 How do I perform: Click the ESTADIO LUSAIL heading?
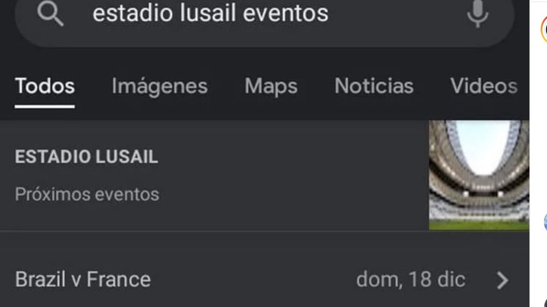(86, 157)
